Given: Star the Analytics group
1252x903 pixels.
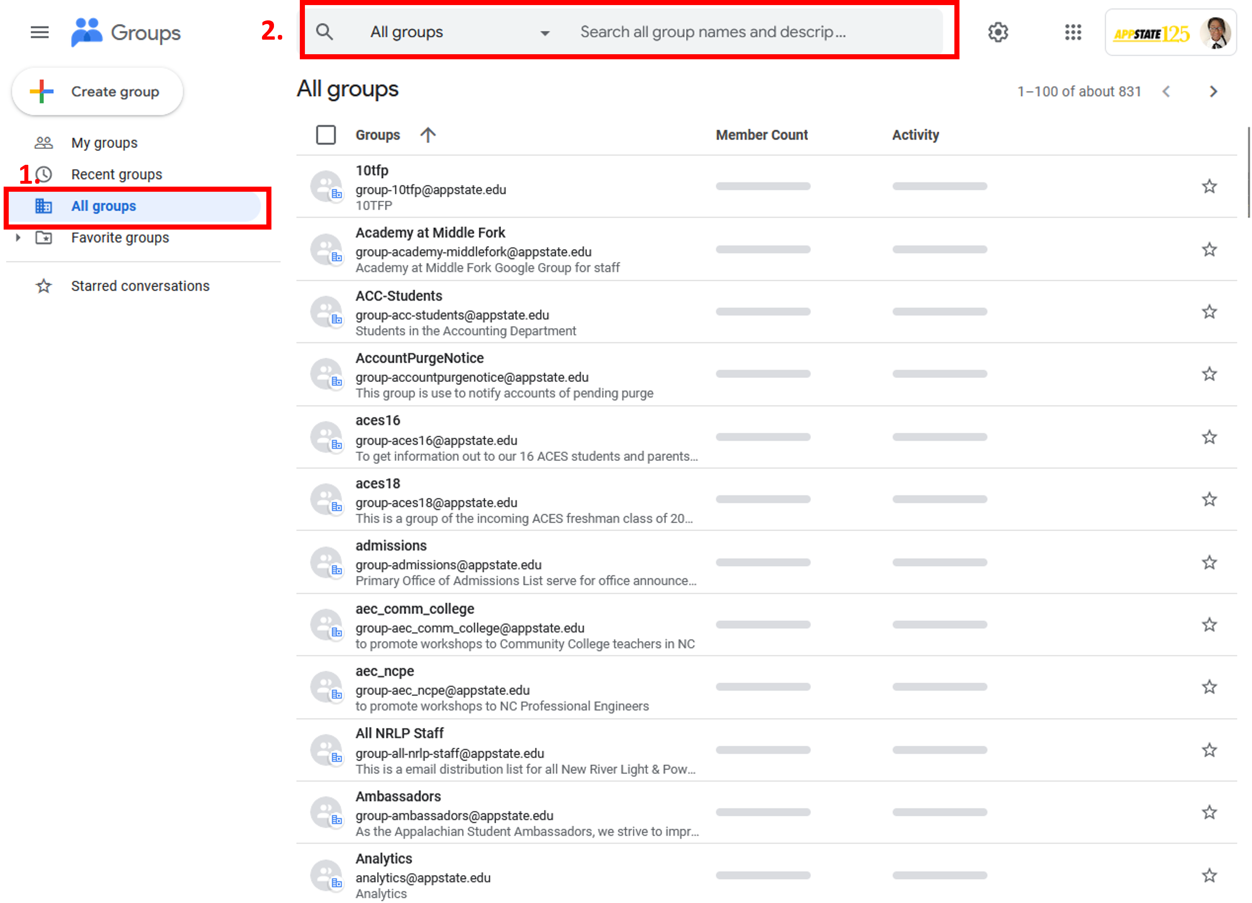Looking at the screenshot, I should pyautogui.click(x=1209, y=875).
